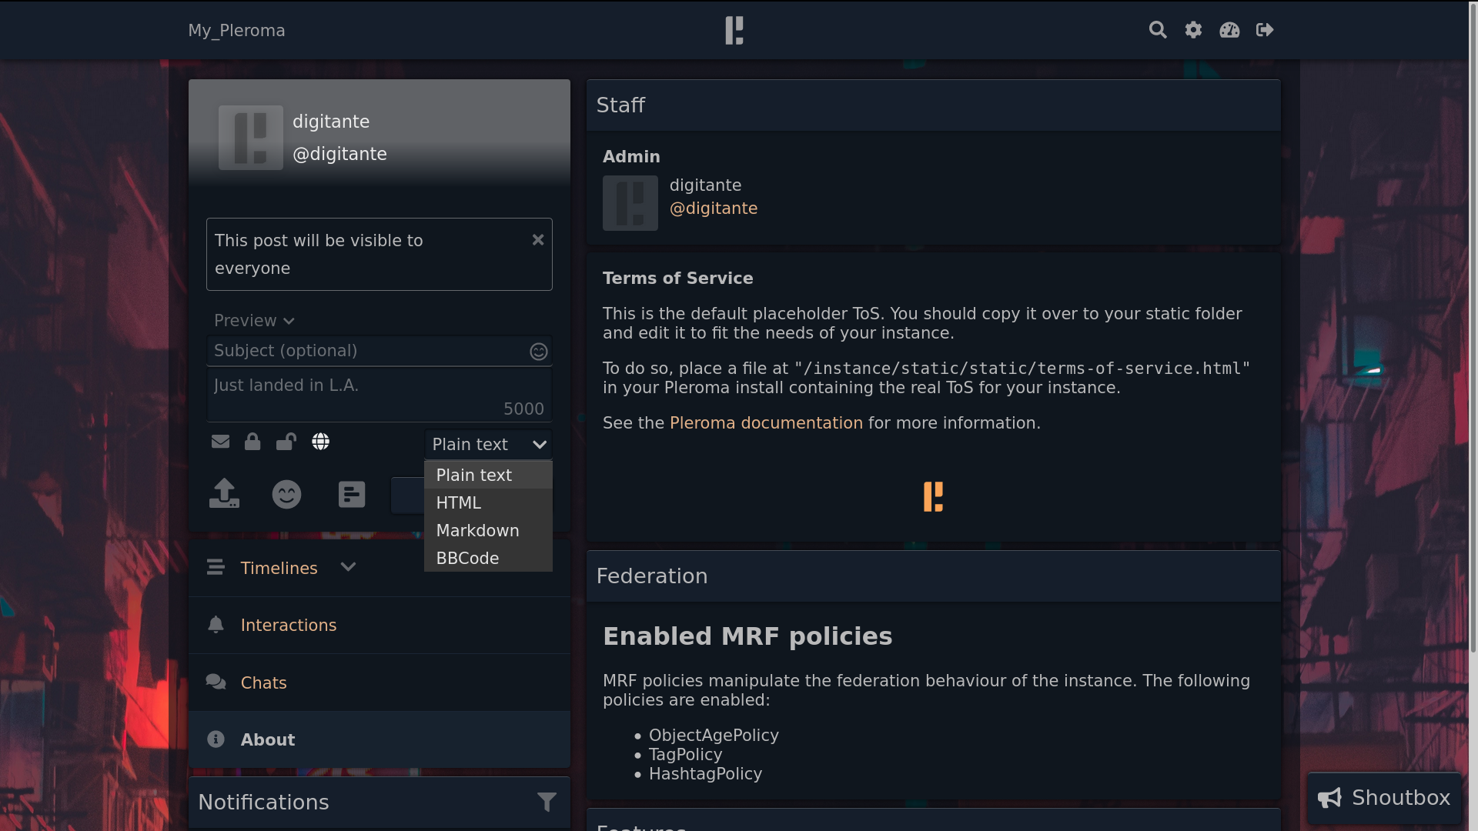Choose Markdown from the format dropdown

pyautogui.click(x=477, y=531)
